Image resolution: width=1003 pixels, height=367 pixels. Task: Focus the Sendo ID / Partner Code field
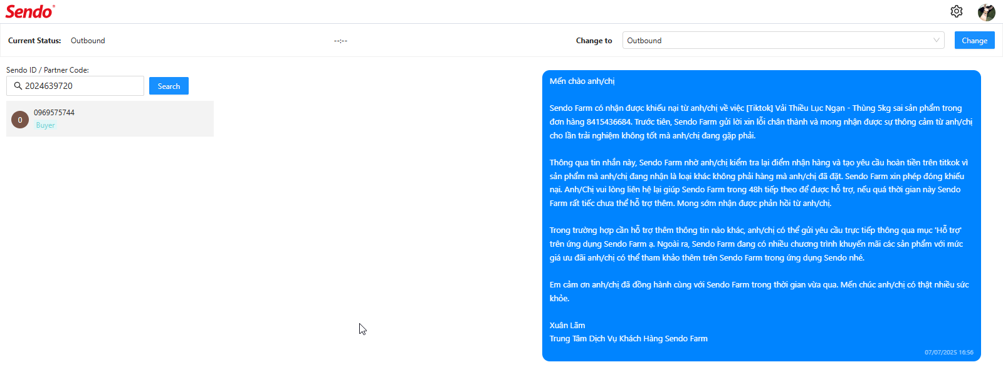75,86
